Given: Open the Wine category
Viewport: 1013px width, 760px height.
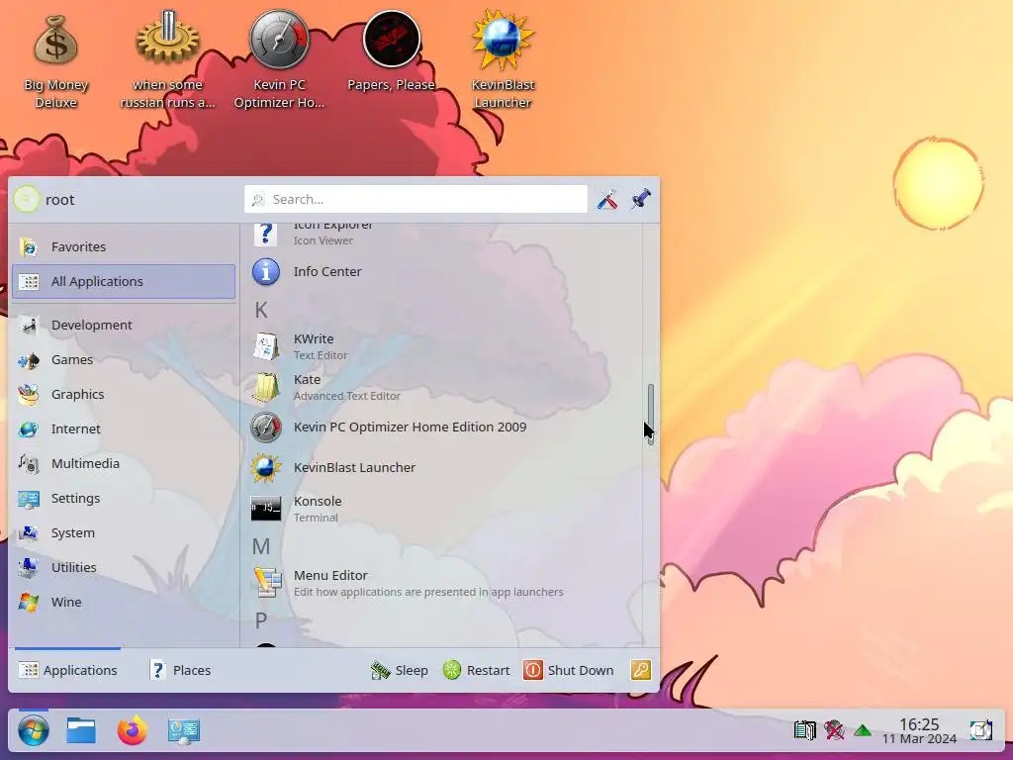Looking at the screenshot, I should pyautogui.click(x=124, y=602).
